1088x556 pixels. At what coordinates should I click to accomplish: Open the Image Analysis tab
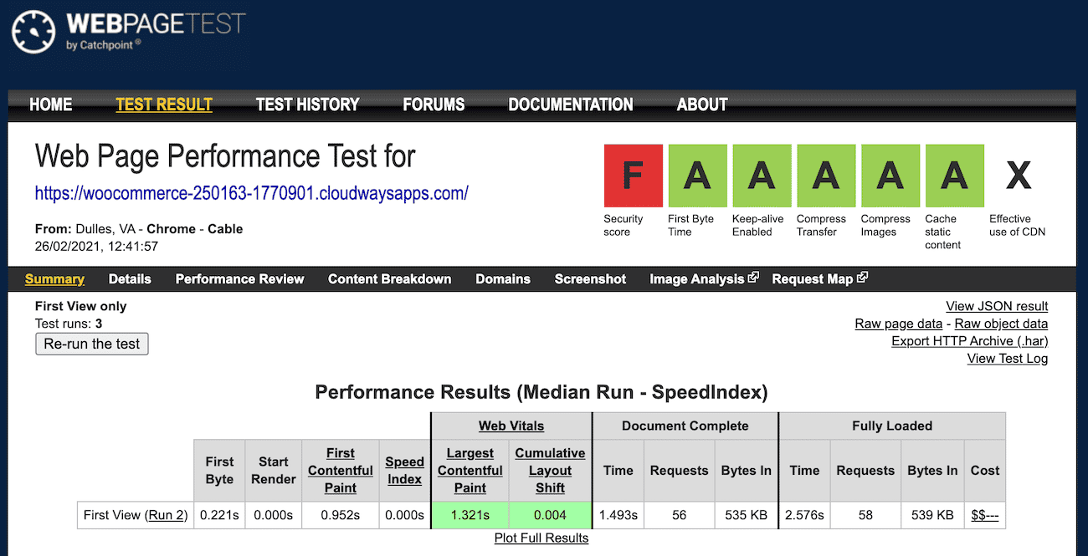point(696,279)
